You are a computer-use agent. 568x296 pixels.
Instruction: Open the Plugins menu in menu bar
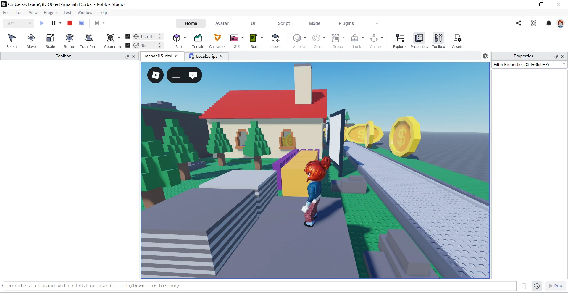[x=51, y=12]
